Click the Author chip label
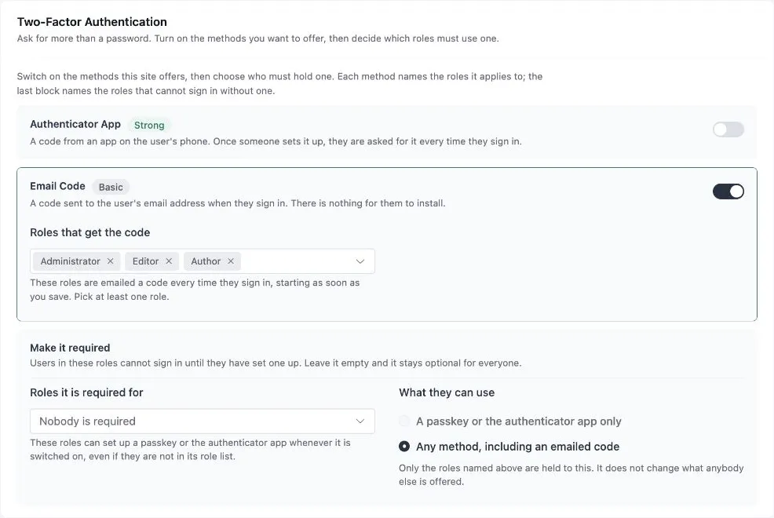The height and width of the screenshot is (518, 774). (x=206, y=261)
